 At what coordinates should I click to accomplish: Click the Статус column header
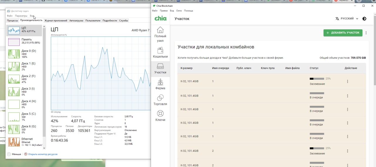point(314,68)
